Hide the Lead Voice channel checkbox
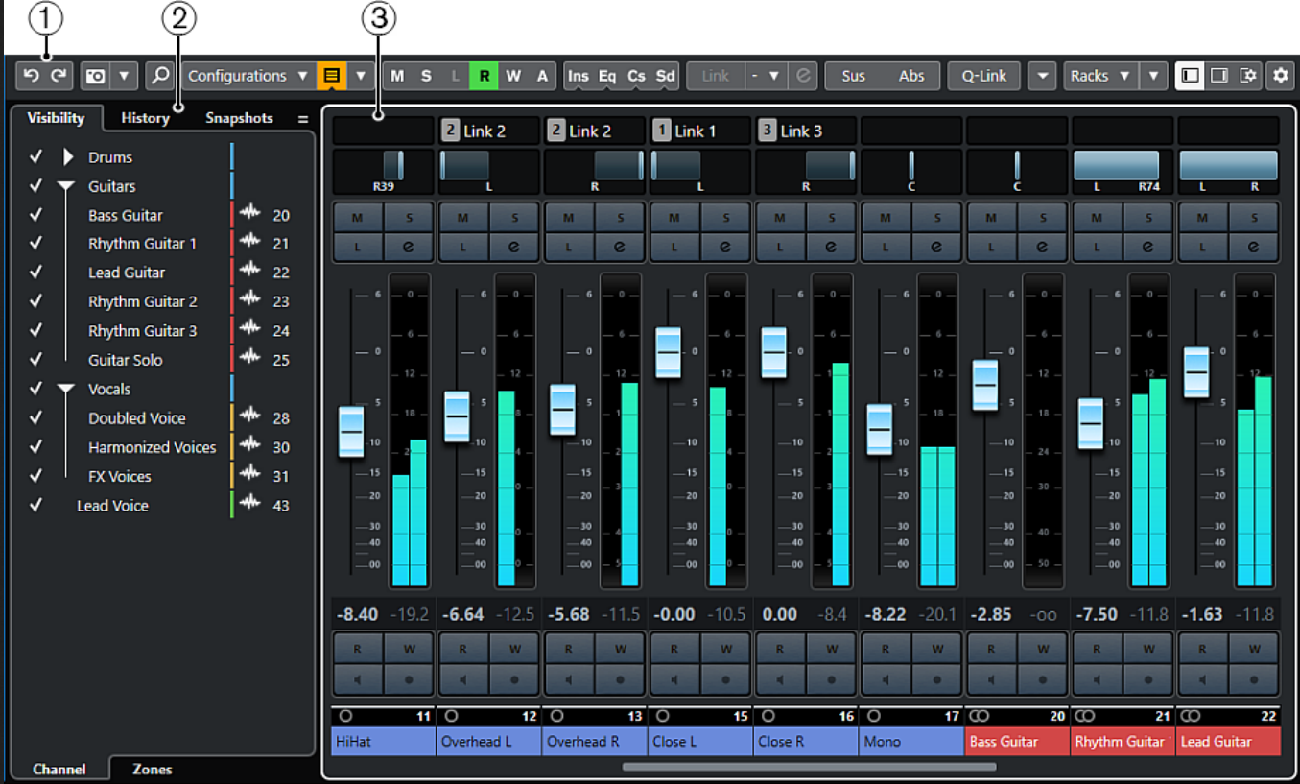Viewport: 1300px width, 784px height. point(36,506)
